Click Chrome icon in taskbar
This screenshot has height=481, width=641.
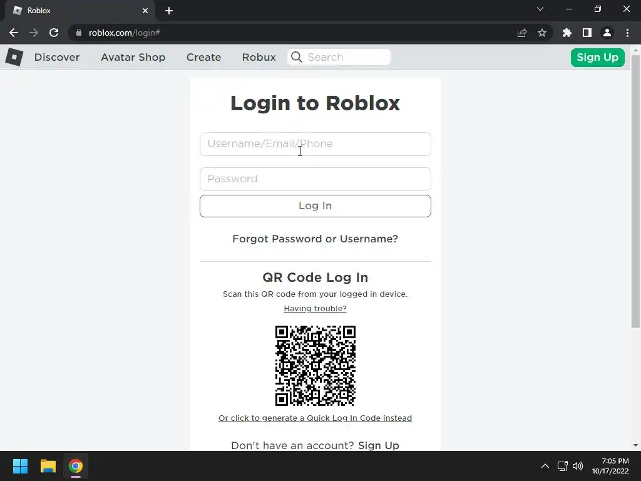76,466
